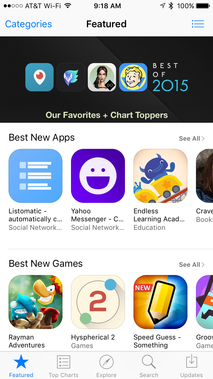The height and width of the screenshot is (379, 213).
Task: Tap the Fallout Vault Boy icon in banner
Action: (x=133, y=77)
